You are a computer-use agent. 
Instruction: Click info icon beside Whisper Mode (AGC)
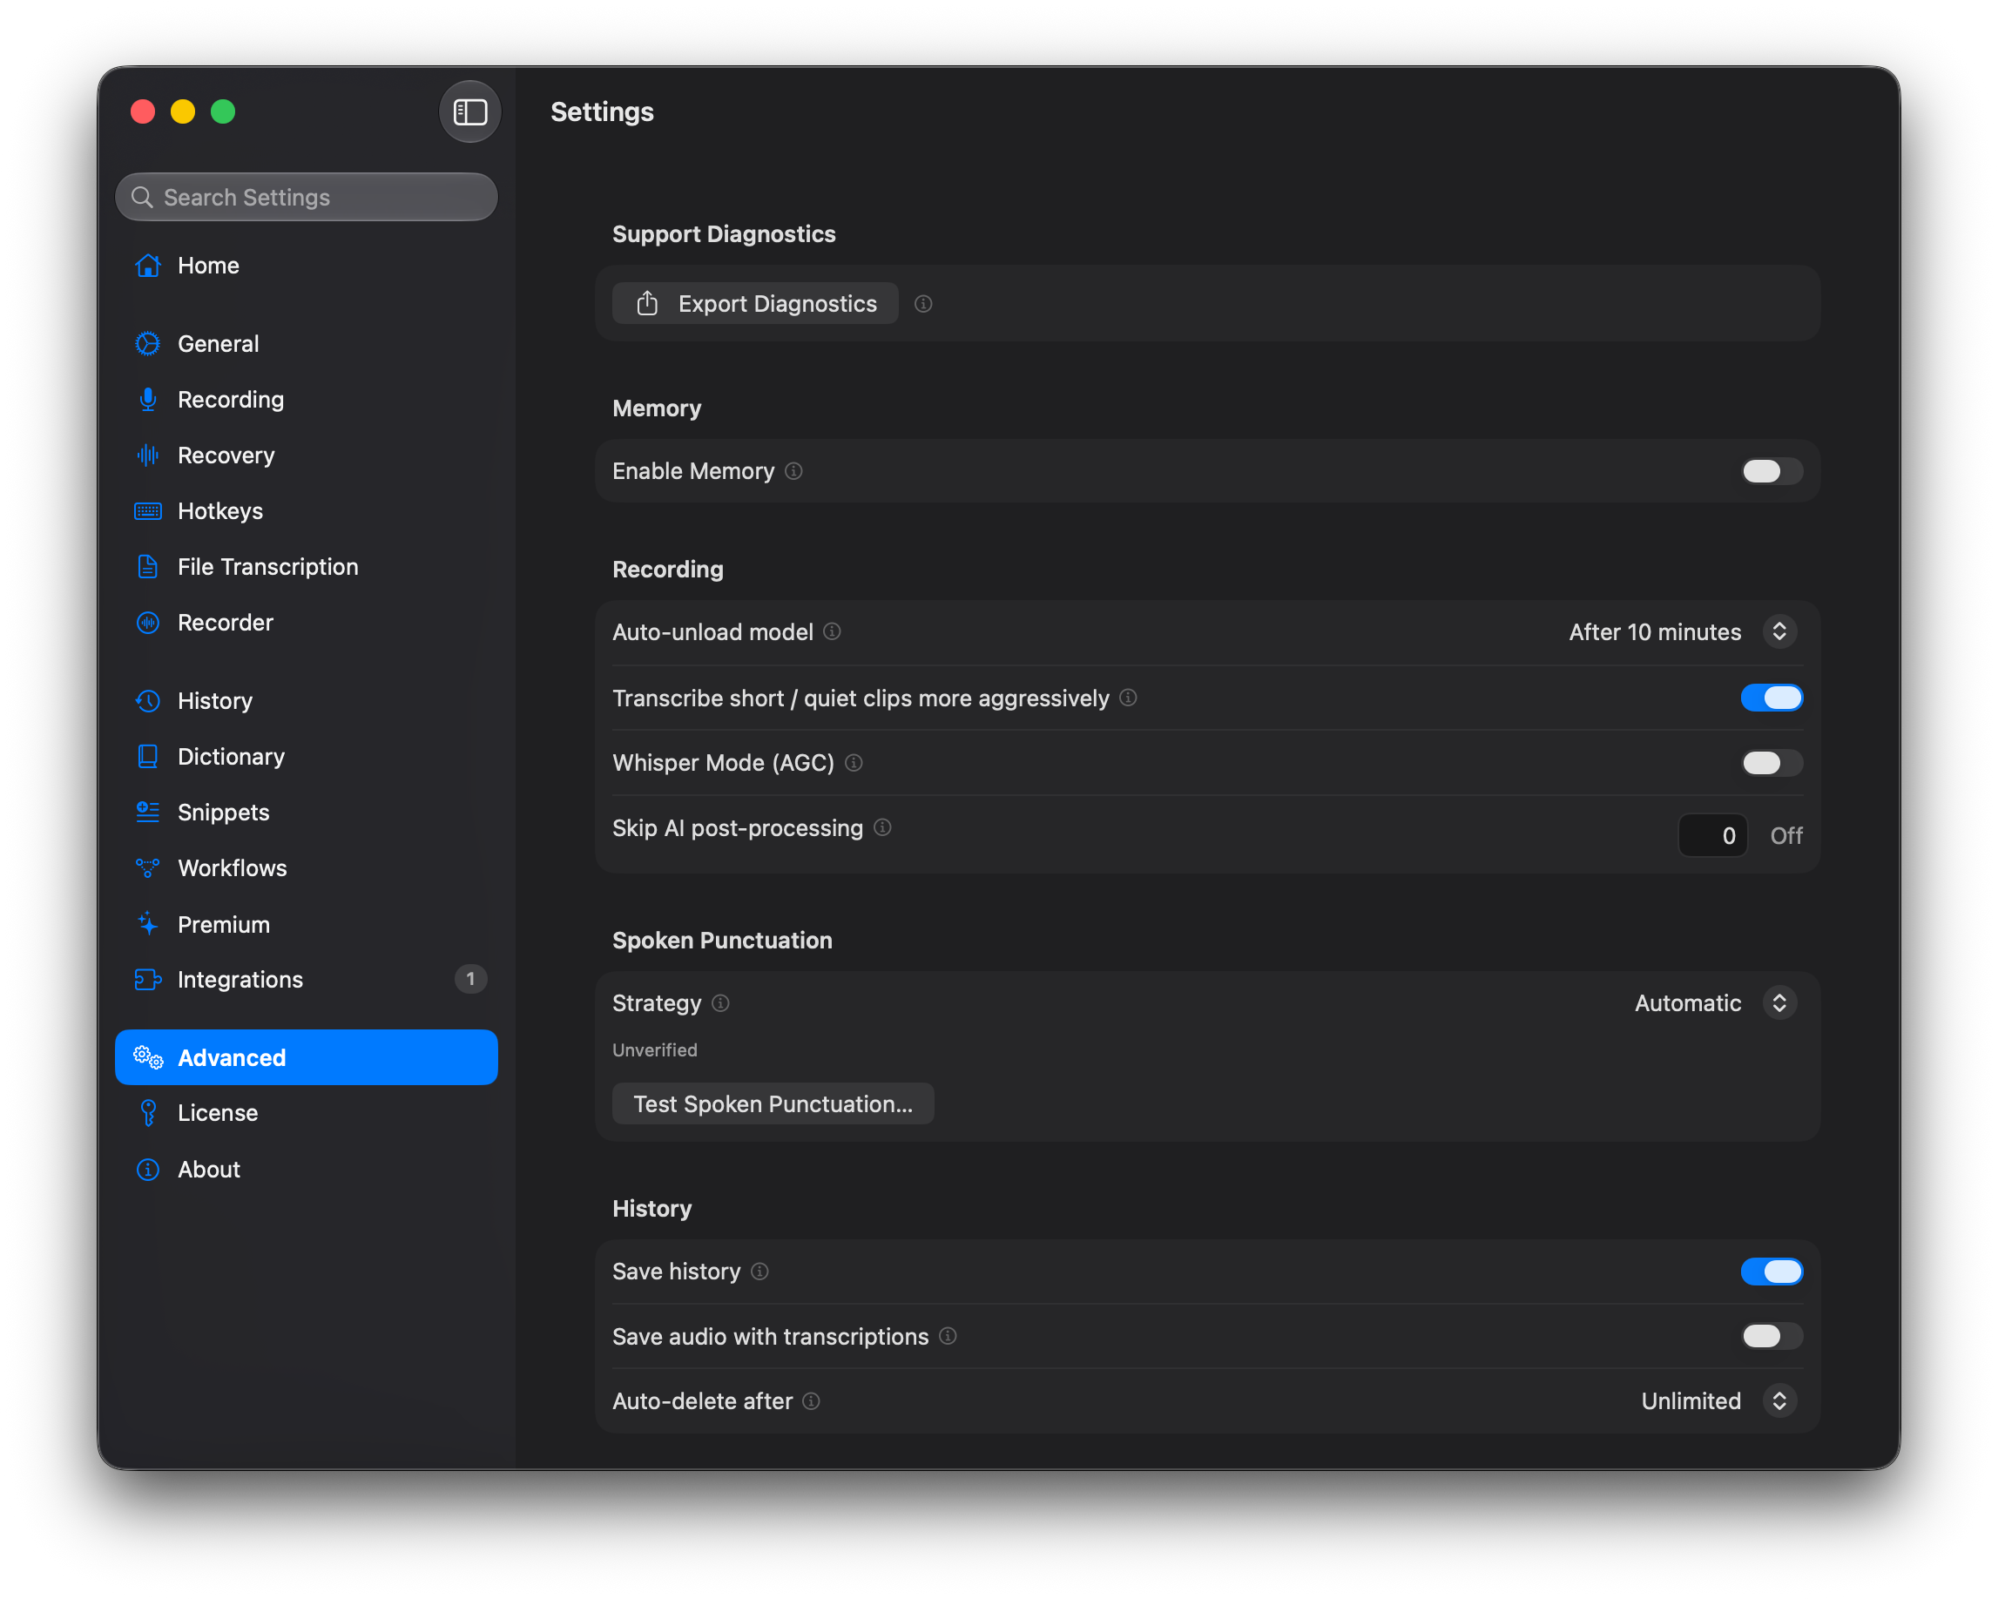[854, 764]
